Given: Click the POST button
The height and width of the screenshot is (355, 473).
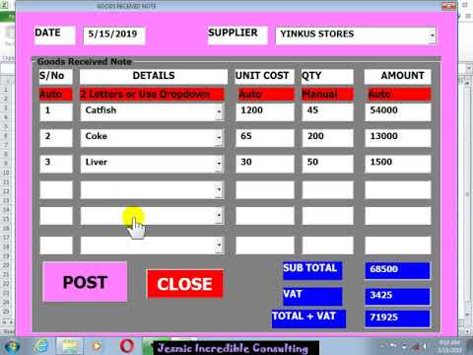Looking at the screenshot, I should [x=85, y=282].
